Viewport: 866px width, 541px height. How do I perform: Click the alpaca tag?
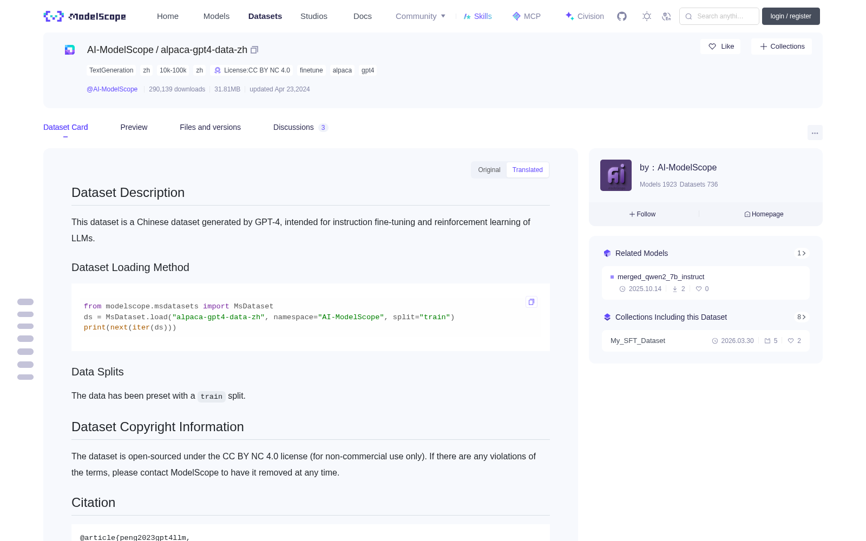pyautogui.click(x=342, y=70)
